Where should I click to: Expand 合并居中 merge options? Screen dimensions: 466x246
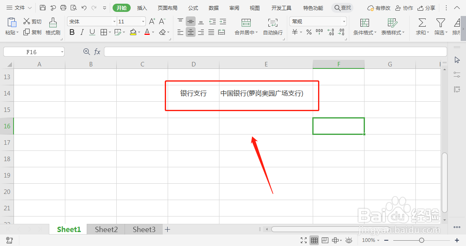256,33
